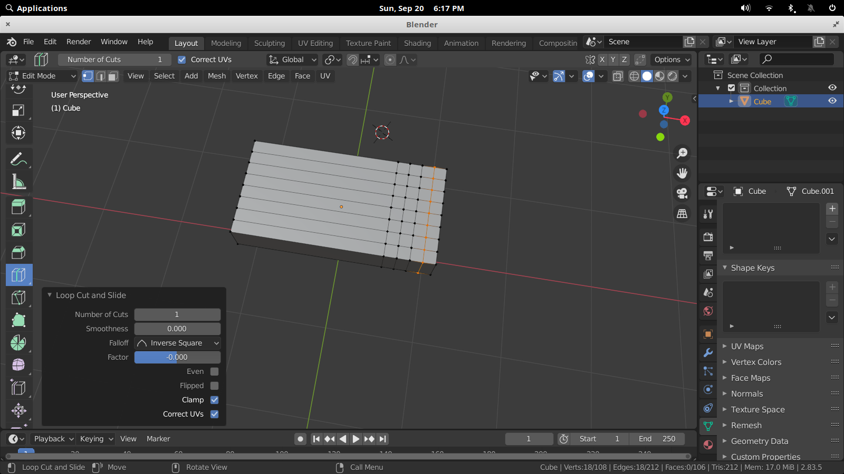Select the Loop Cut tool in toolbar

(18, 275)
